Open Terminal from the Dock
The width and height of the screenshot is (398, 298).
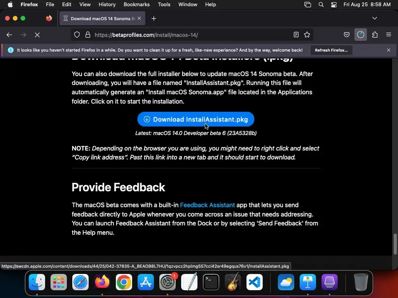click(211, 282)
